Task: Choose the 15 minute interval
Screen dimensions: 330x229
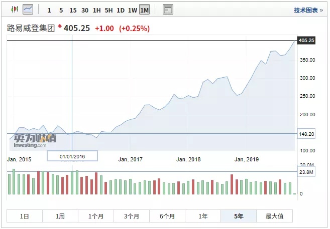Action: pyautogui.click(x=73, y=10)
